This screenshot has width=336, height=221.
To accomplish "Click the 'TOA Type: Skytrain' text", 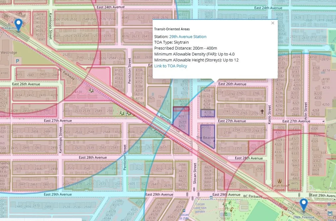I will tap(171, 42).
